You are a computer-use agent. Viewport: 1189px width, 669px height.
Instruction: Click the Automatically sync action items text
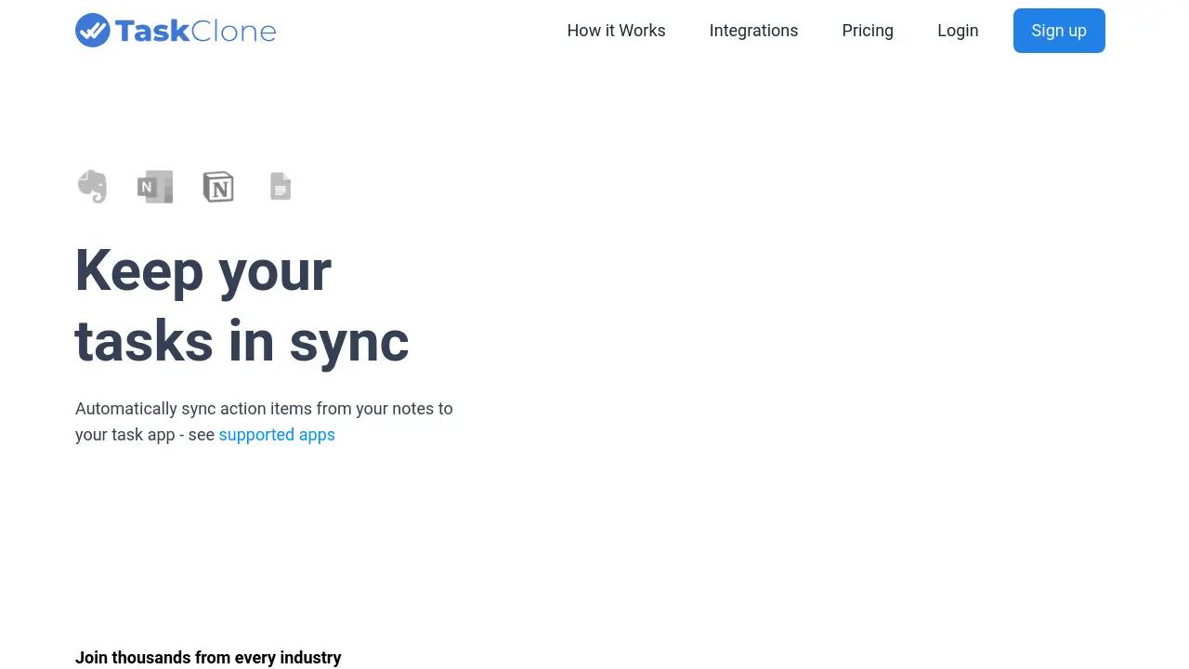pyautogui.click(x=264, y=422)
